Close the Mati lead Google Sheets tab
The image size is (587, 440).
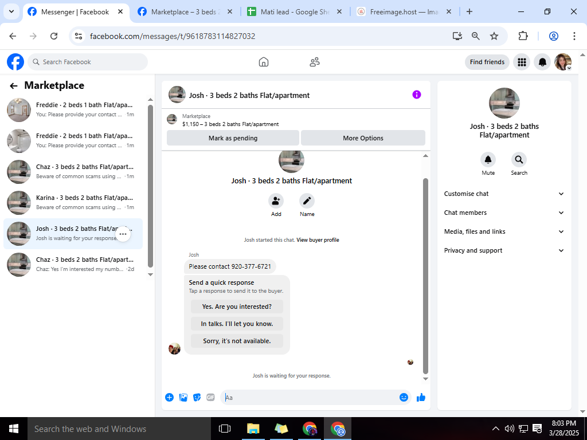pos(339,11)
